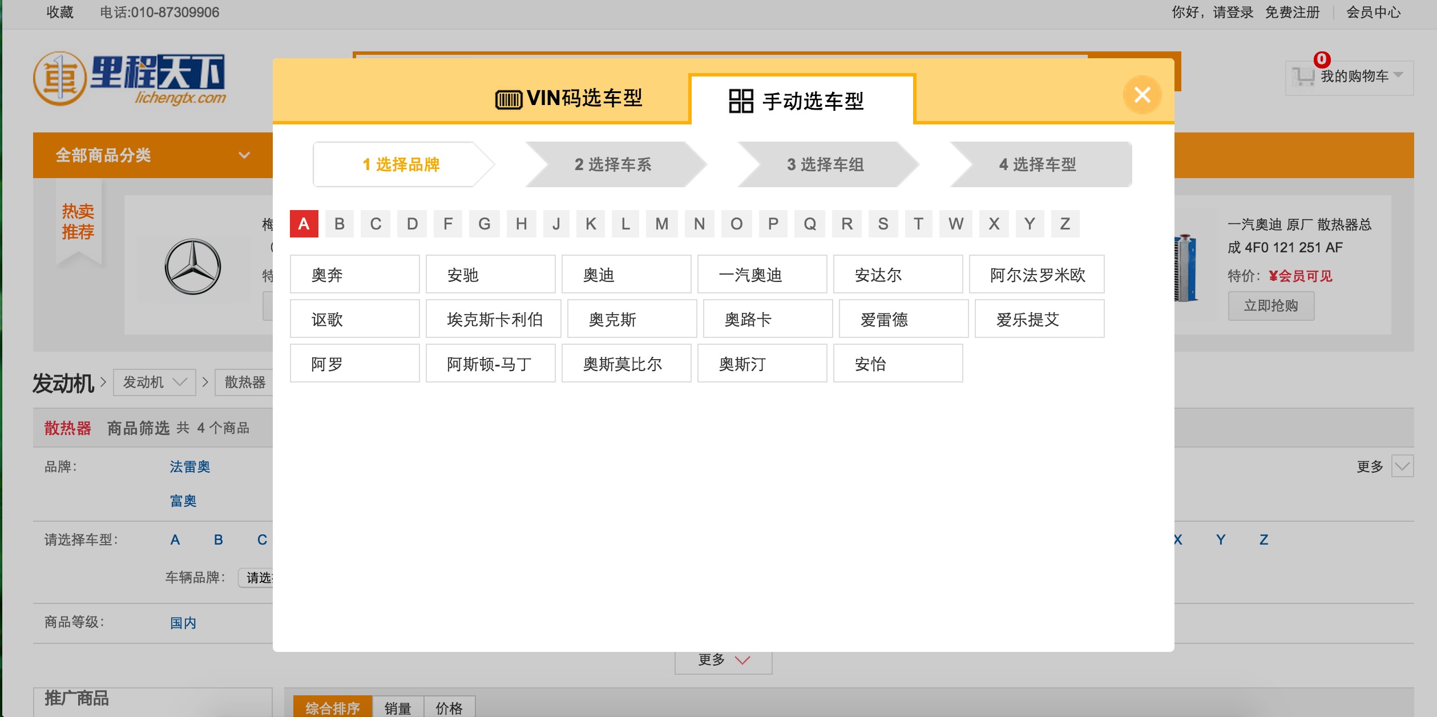Open 请登录 link
The image size is (1437, 717).
(x=1233, y=12)
